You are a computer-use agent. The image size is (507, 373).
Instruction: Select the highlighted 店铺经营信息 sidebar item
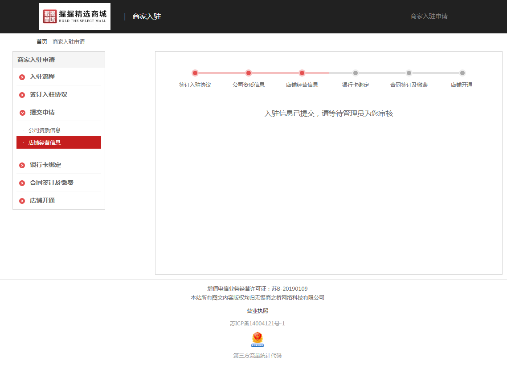coord(45,142)
